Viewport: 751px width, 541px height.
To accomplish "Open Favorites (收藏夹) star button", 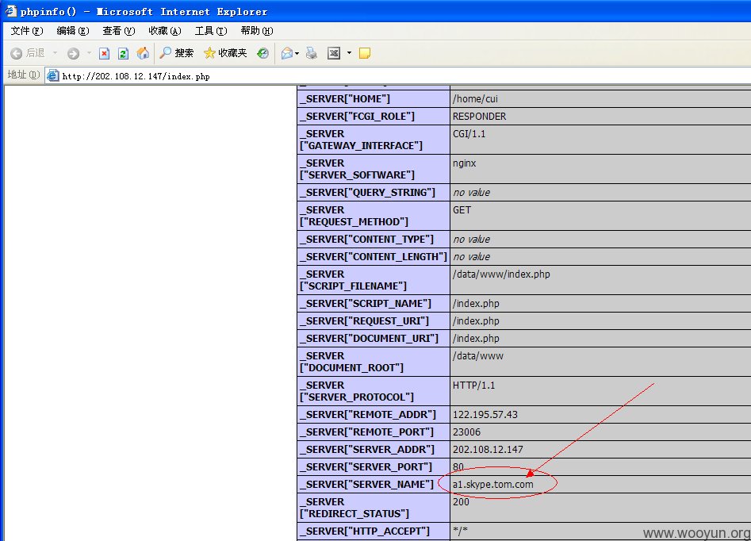I will click(x=225, y=53).
